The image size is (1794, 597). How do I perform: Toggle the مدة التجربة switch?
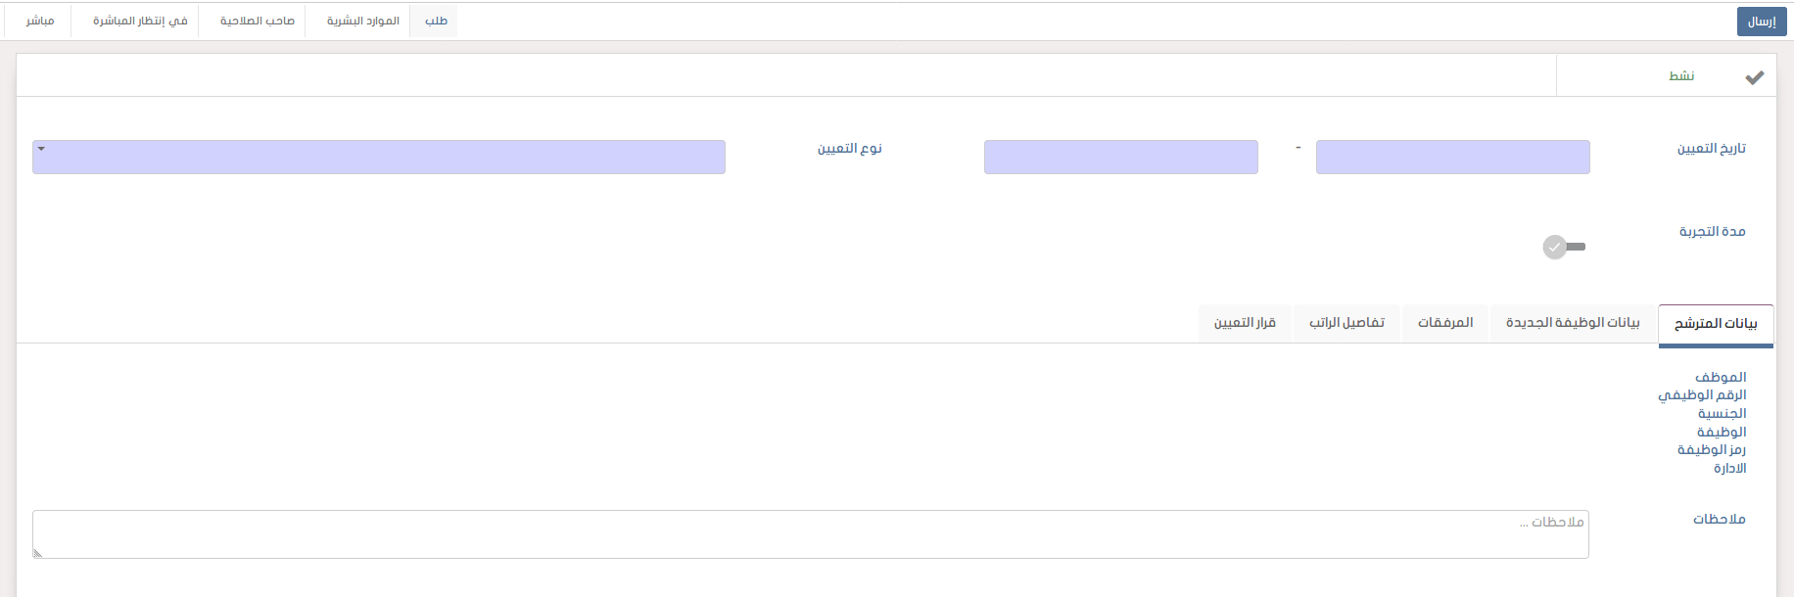coord(1564,247)
